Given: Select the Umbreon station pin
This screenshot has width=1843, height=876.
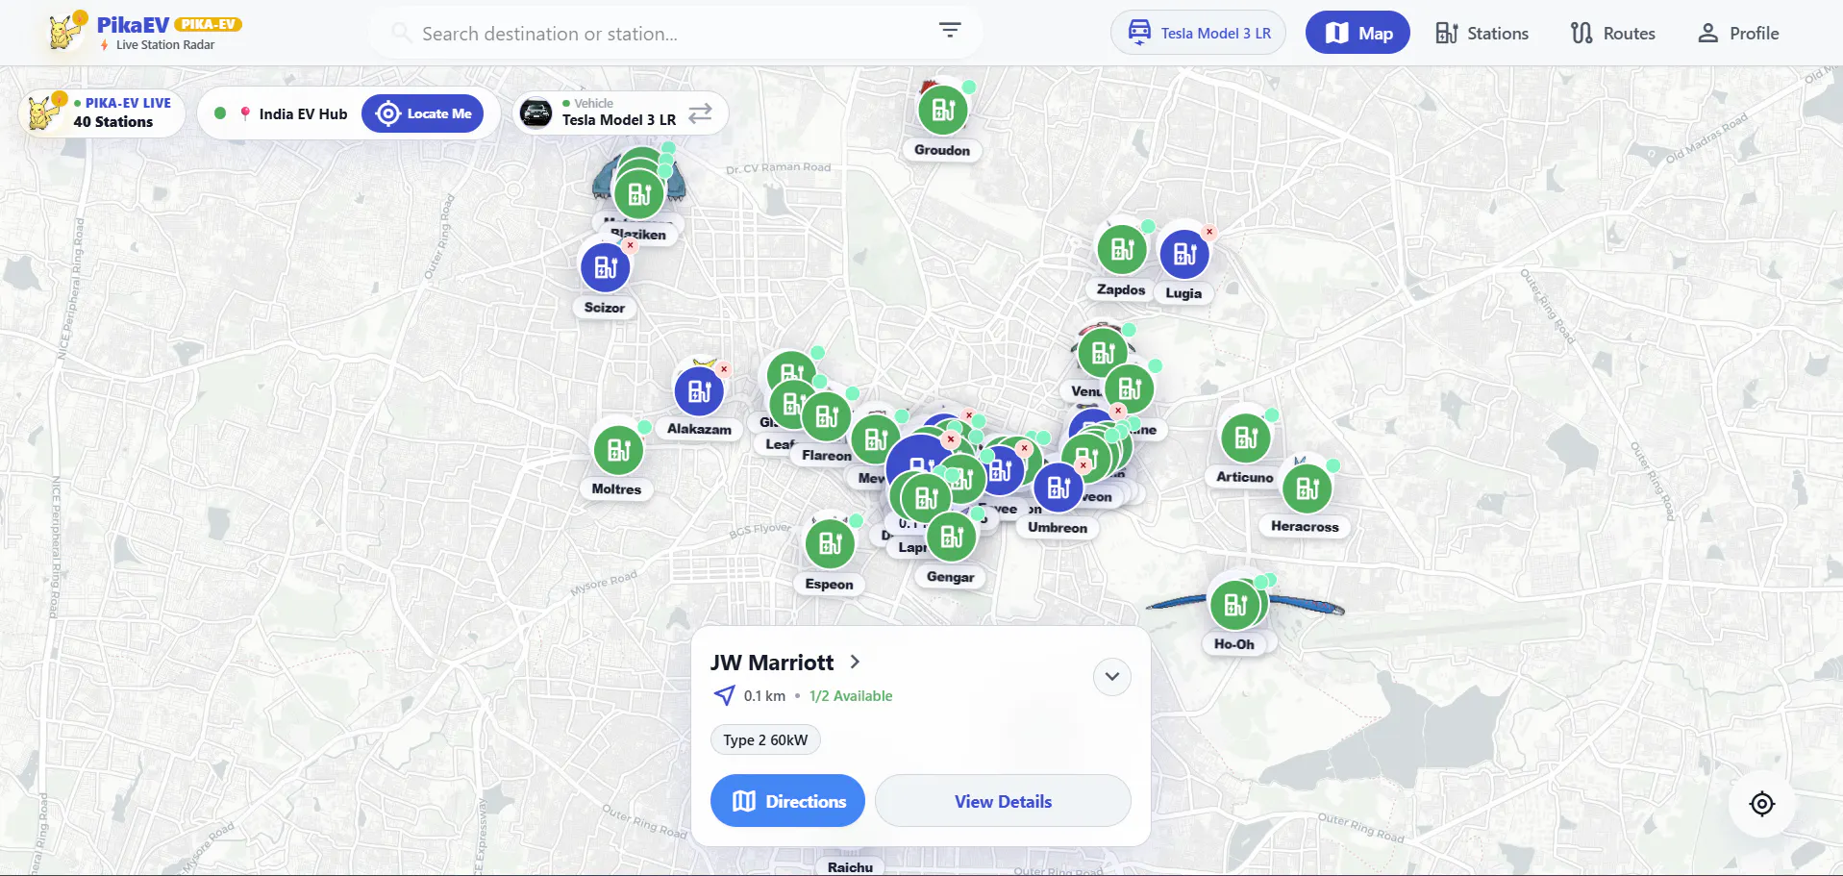Looking at the screenshot, I should click(1058, 488).
